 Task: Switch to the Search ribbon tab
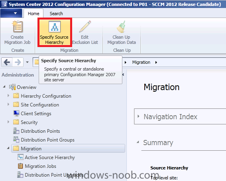(x=56, y=14)
